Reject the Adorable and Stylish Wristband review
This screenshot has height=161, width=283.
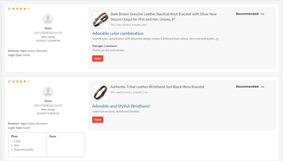click(x=98, y=120)
